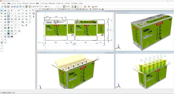Select the double-ended arrow line tool
The width and height of the screenshot is (174, 94).
point(15,34)
